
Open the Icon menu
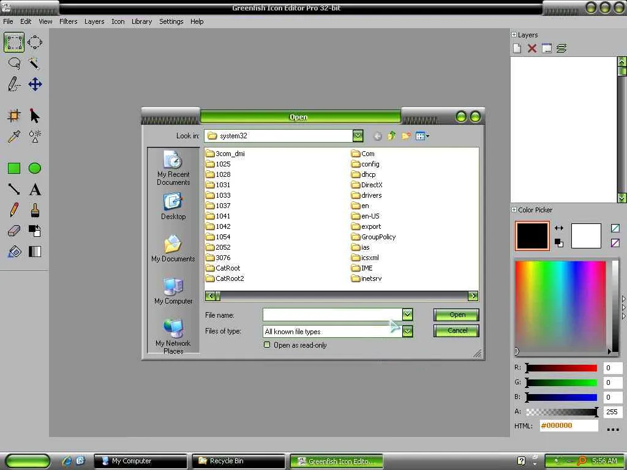118,21
